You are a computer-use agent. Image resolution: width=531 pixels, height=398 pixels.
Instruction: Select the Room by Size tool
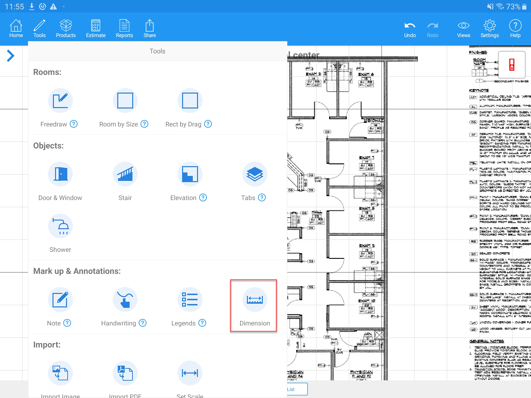point(125,101)
